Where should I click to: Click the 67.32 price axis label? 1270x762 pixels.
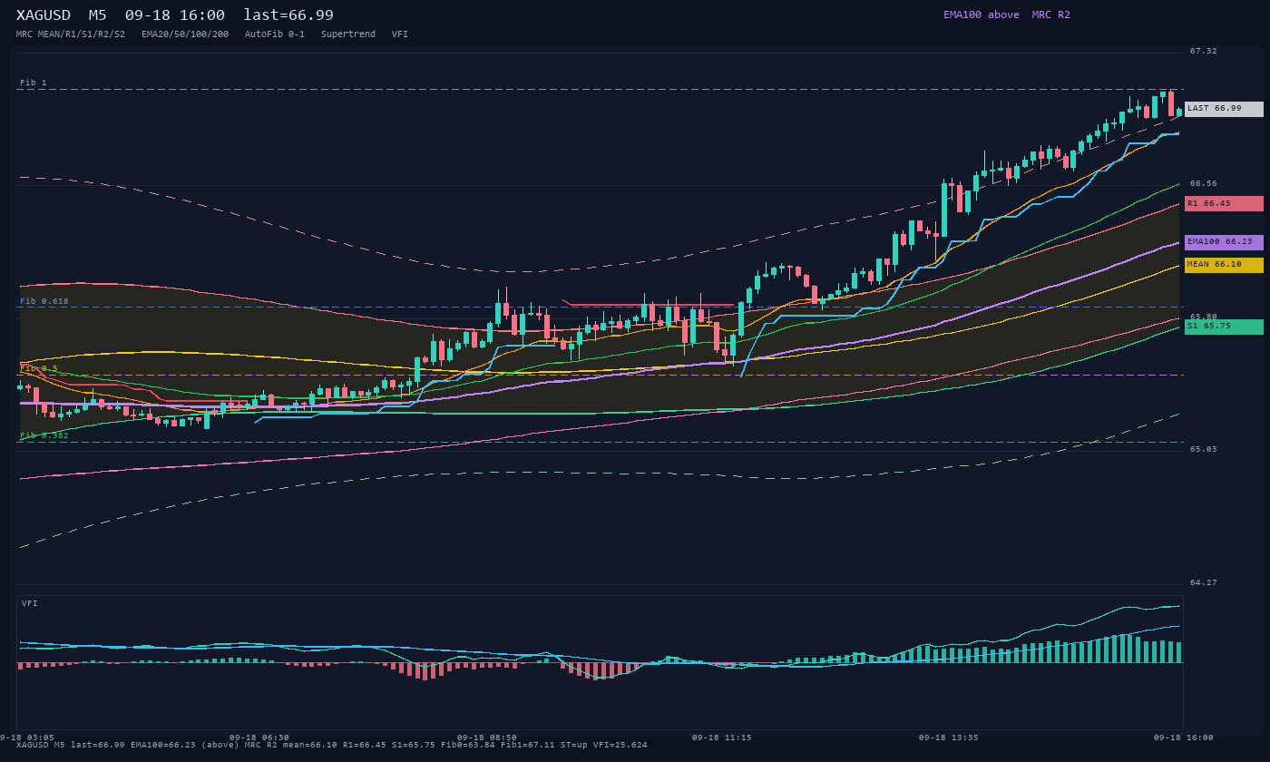pyautogui.click(x=1204, y=51)
